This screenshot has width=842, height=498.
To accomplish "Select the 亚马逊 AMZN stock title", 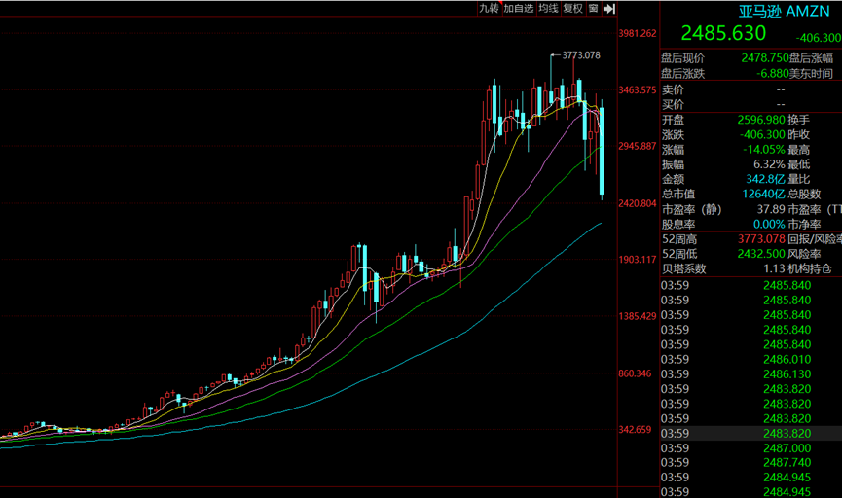I will (784, 12).
